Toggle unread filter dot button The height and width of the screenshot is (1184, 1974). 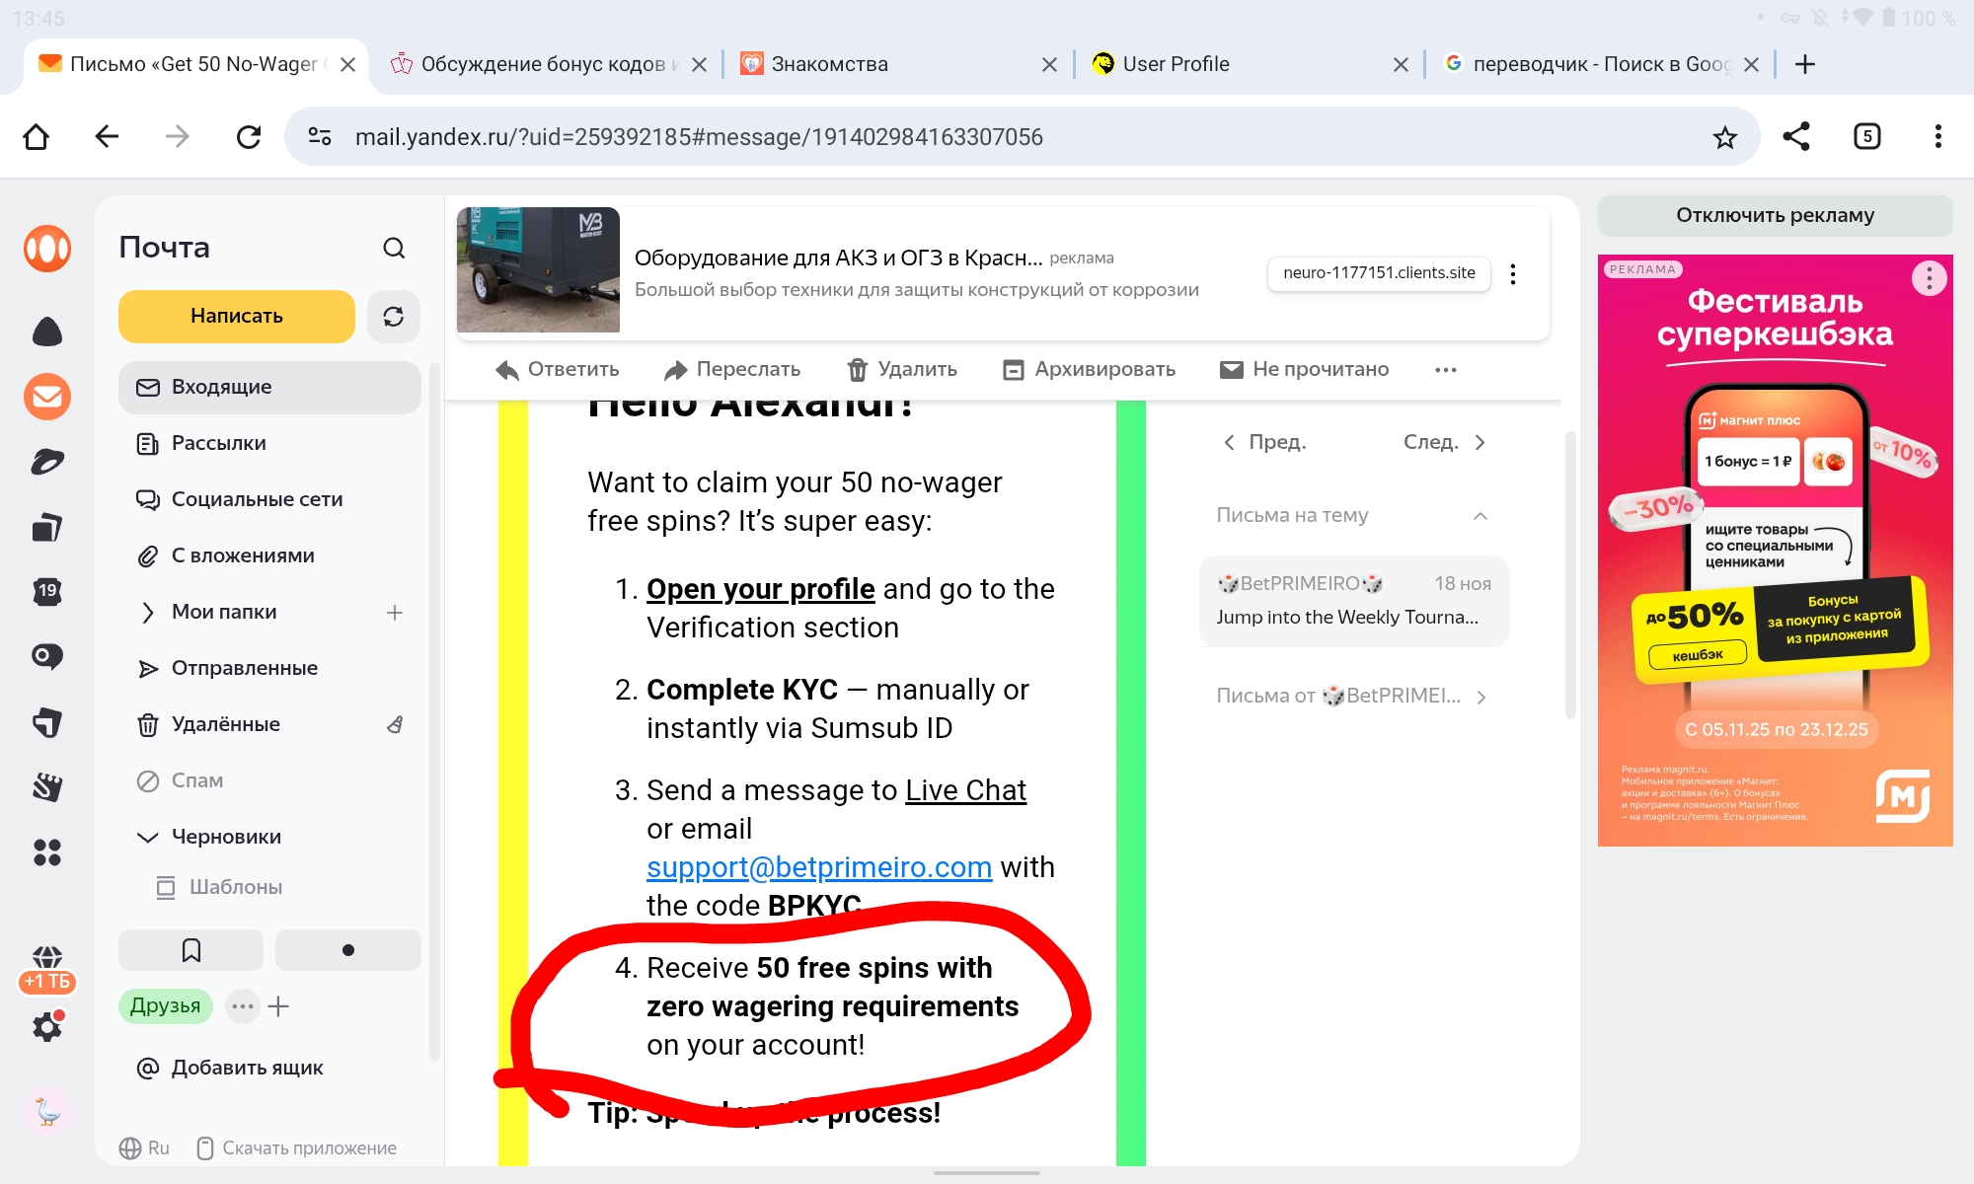[x=347, y=950]
